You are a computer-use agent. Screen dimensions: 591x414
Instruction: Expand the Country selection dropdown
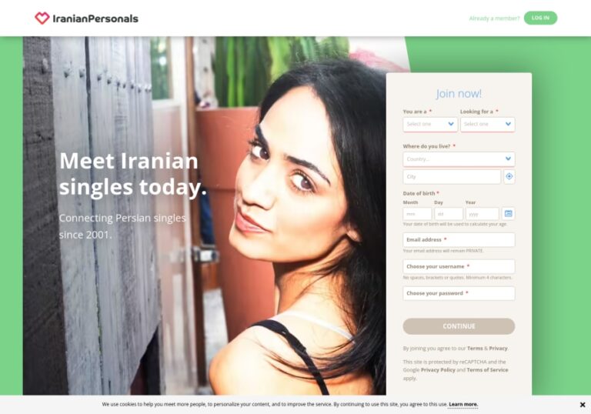click(459, 159)
